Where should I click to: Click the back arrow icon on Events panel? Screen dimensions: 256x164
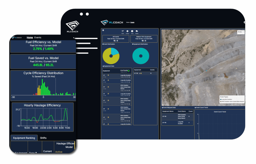[103, 30]
